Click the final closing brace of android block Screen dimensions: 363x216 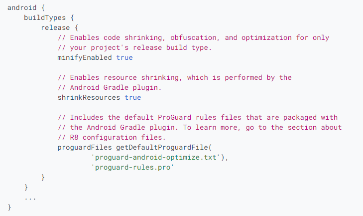pos(9,207)
